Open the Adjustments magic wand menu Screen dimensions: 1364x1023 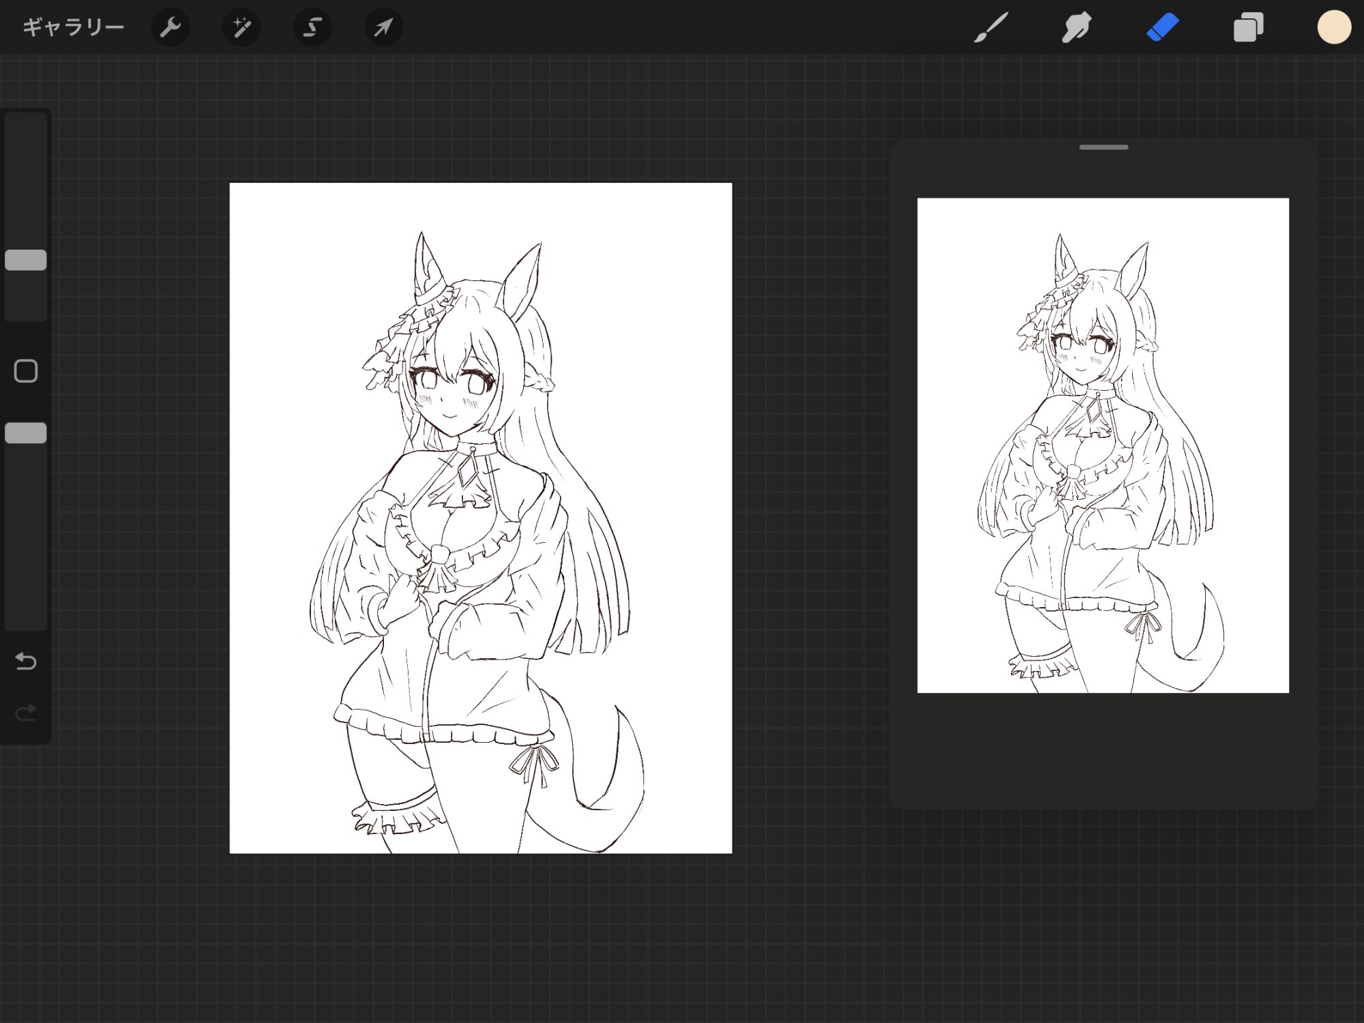click(x=241, y=27)
